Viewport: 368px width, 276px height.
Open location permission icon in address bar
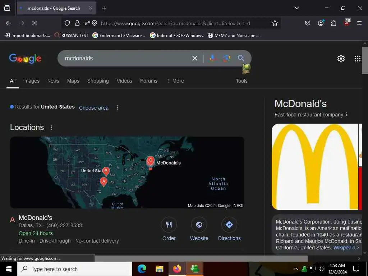(95, 23)
